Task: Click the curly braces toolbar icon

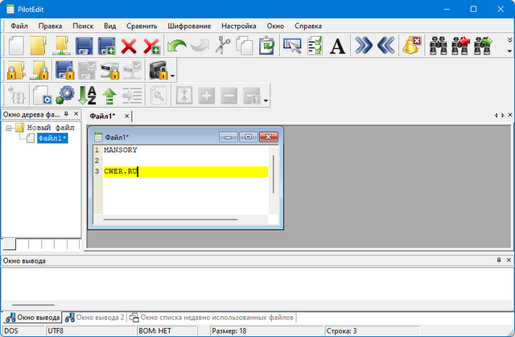Action: pos(16,96)
